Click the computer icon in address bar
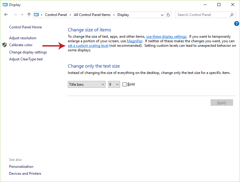Screen dimensions: 240x182 point(36,15)
